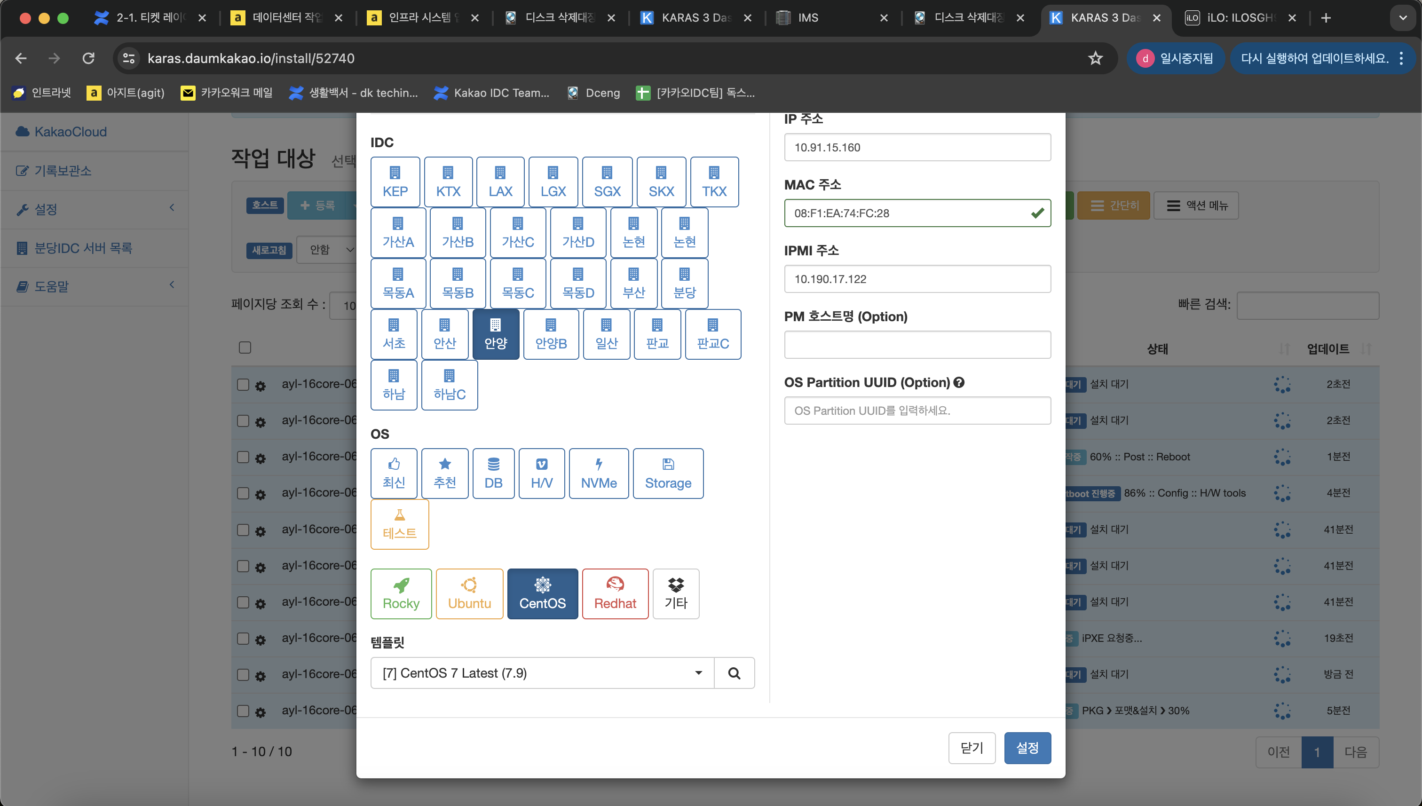The height and width of the screenshot is (806, 1422).
Task: Go to the 다음 page
Action: coord(1356,752)
